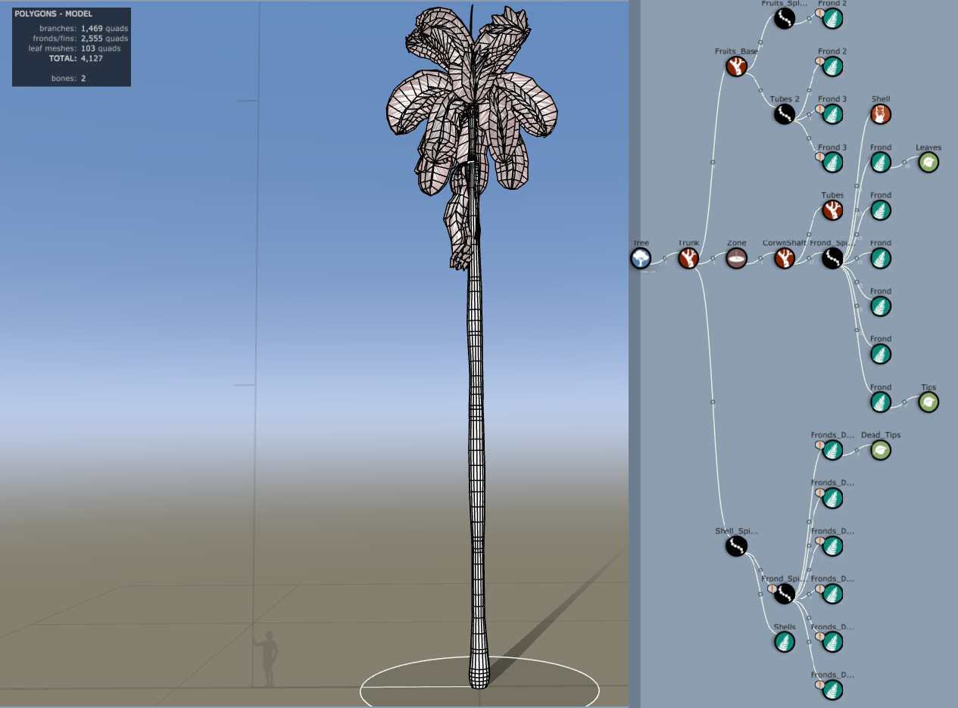Select the Frond_Spi spine node near Tubes
958x708 pixels.
point(832,259)
